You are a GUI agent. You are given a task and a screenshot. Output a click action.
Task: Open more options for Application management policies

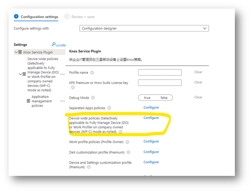(62, 101)
